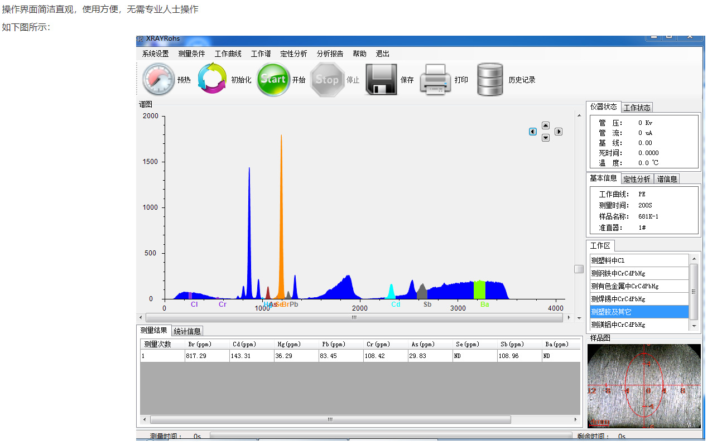The image size is (717, 445).
Task: Click the Pb value cell 83.45
Action: [x=341, y=356]
